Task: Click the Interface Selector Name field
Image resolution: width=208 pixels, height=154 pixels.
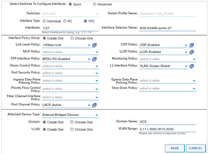Action: click(x=167, y=28)
